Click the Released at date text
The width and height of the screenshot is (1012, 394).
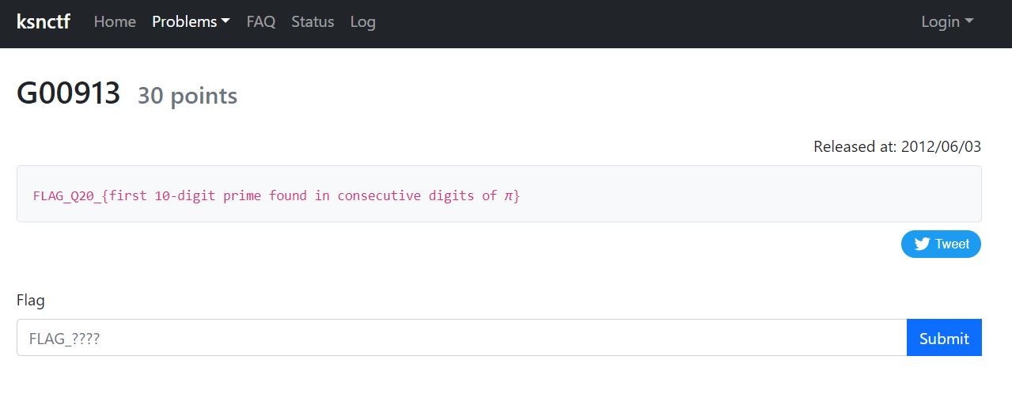pyautogui.click(x=897, y=146)
